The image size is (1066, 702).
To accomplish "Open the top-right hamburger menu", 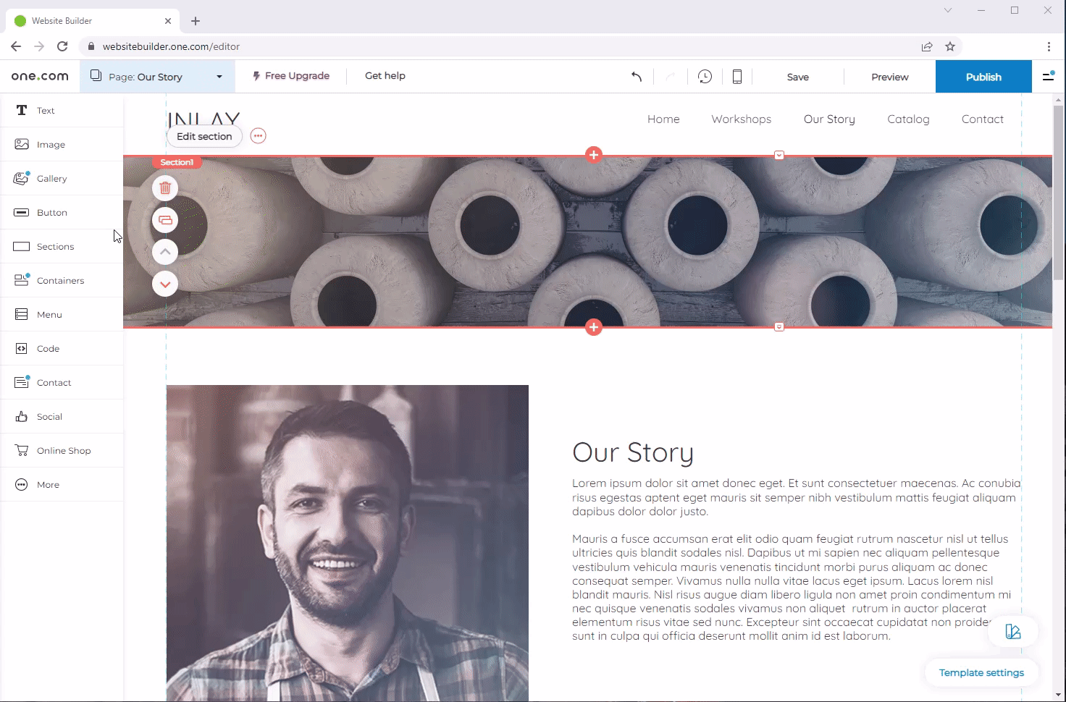I will 1048,76.
